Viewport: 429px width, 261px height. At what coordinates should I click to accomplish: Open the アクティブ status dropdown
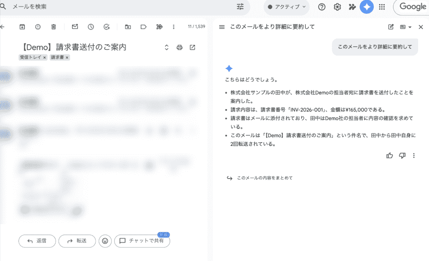(287, 7)
